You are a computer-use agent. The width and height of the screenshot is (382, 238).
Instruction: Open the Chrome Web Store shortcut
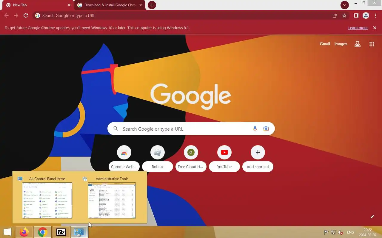124,158
